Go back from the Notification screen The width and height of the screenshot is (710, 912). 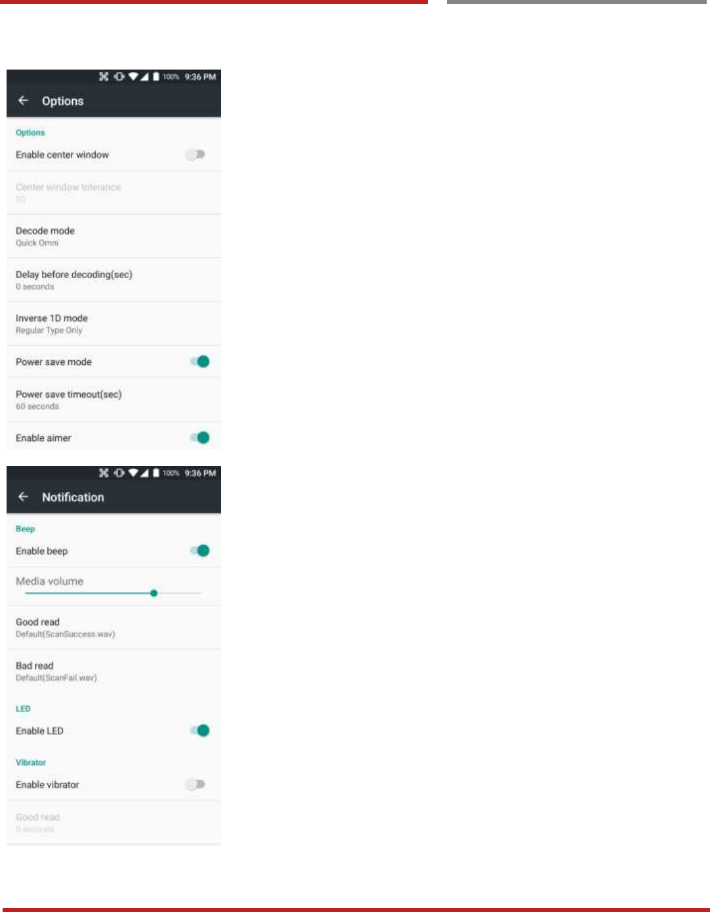(24, 497)
